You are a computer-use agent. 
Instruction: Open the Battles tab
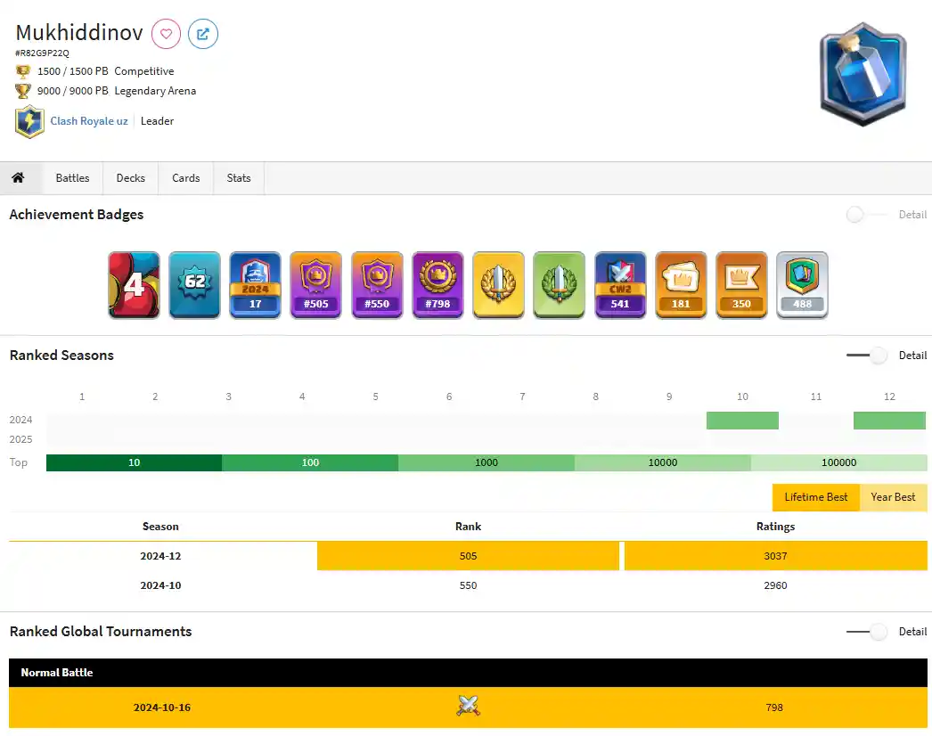[x=72, y=178]
